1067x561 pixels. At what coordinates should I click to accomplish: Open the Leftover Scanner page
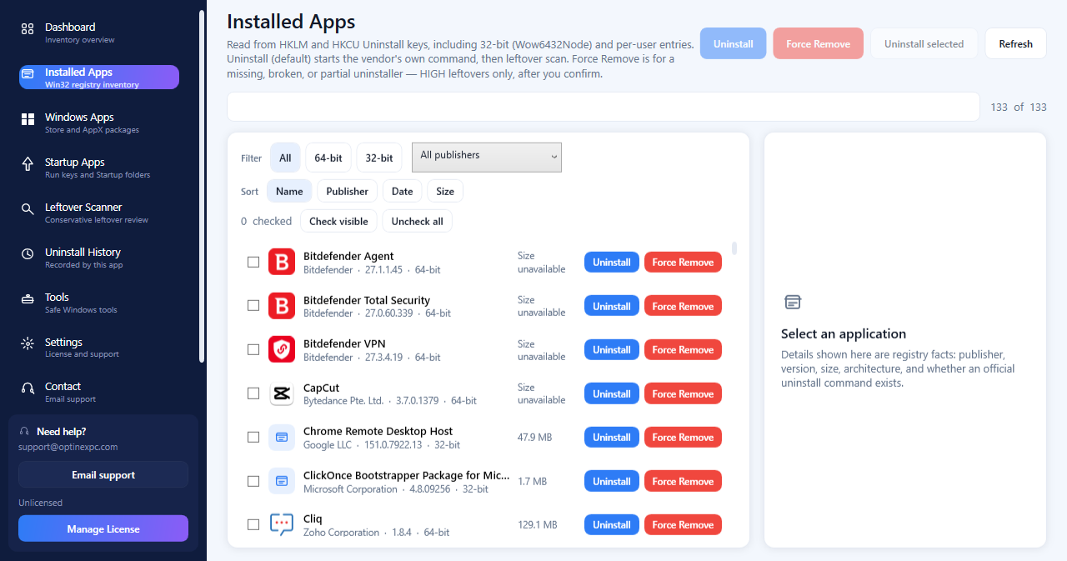[99, 212]
